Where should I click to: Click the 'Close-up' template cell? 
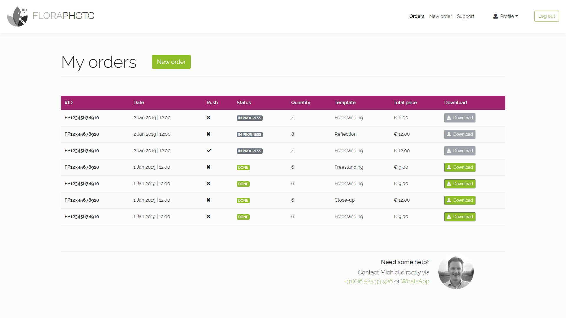344,200
